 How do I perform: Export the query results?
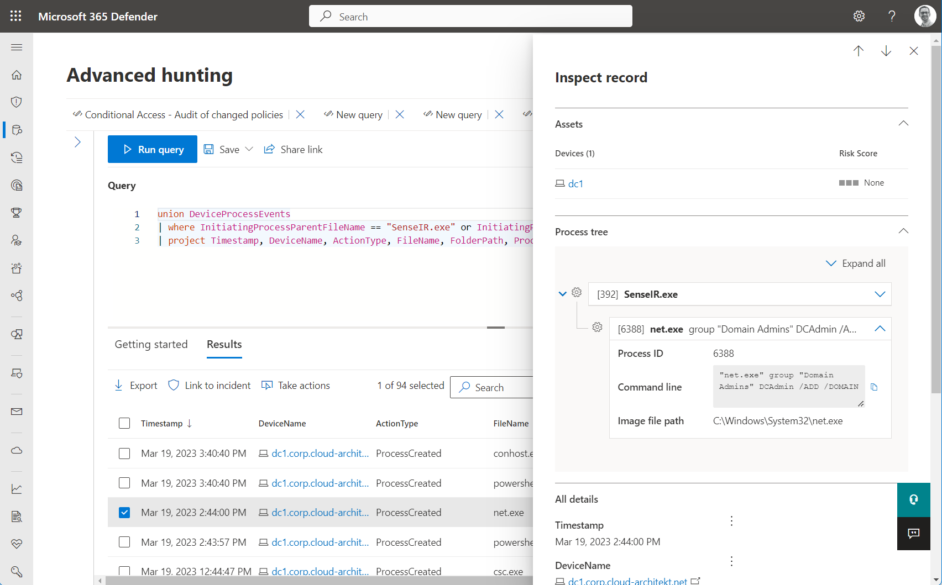135,386
